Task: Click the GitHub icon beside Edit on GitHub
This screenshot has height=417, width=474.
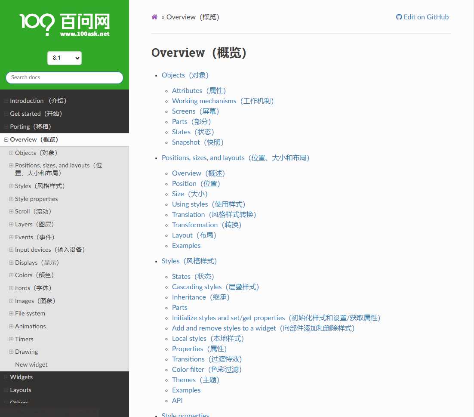Action: [x=399, y=17]
